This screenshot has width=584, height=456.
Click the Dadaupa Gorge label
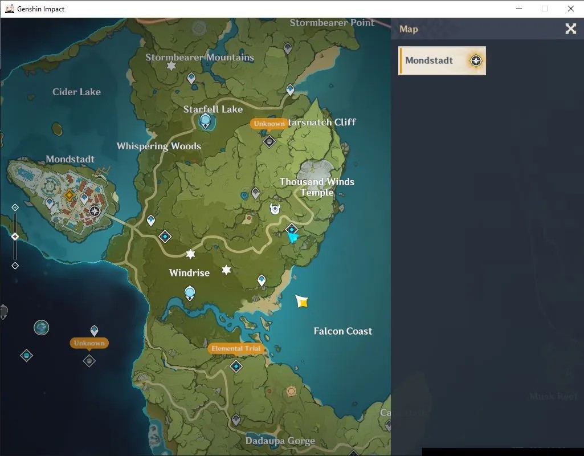(x=280, y=441)
